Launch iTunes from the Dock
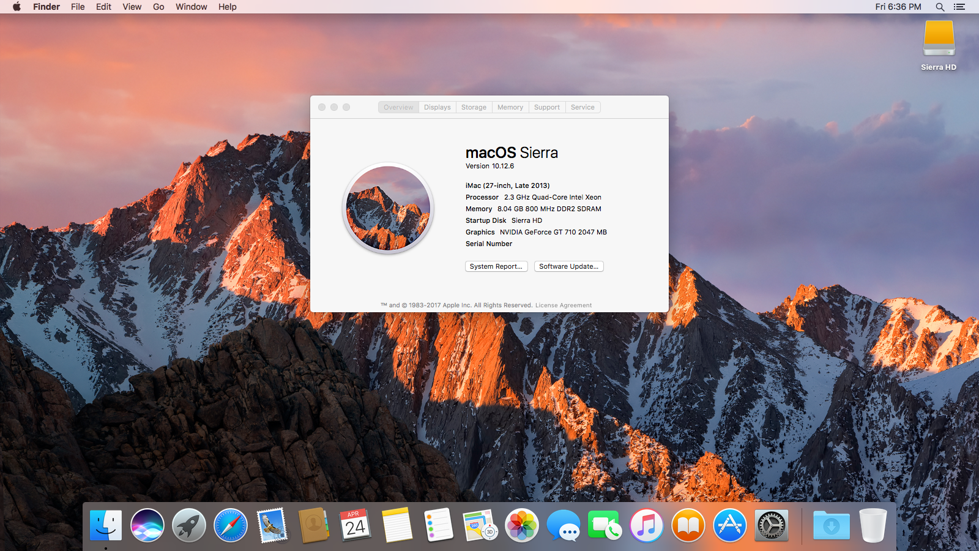Screen dimensions: 979x551 pyautogui.click(x=646, y=525)
